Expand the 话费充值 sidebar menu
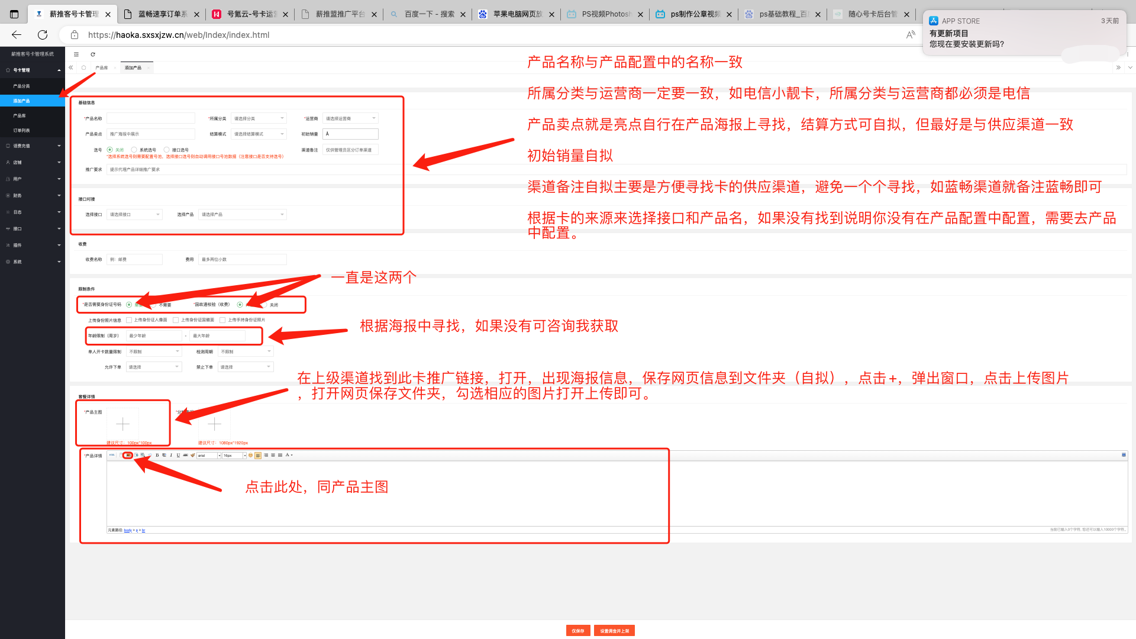Screen dimensions: 1136x639 33,146
